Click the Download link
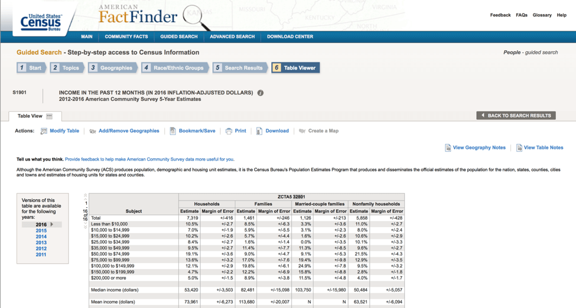This screenshot has width=576, height=308. click(277, 130)
